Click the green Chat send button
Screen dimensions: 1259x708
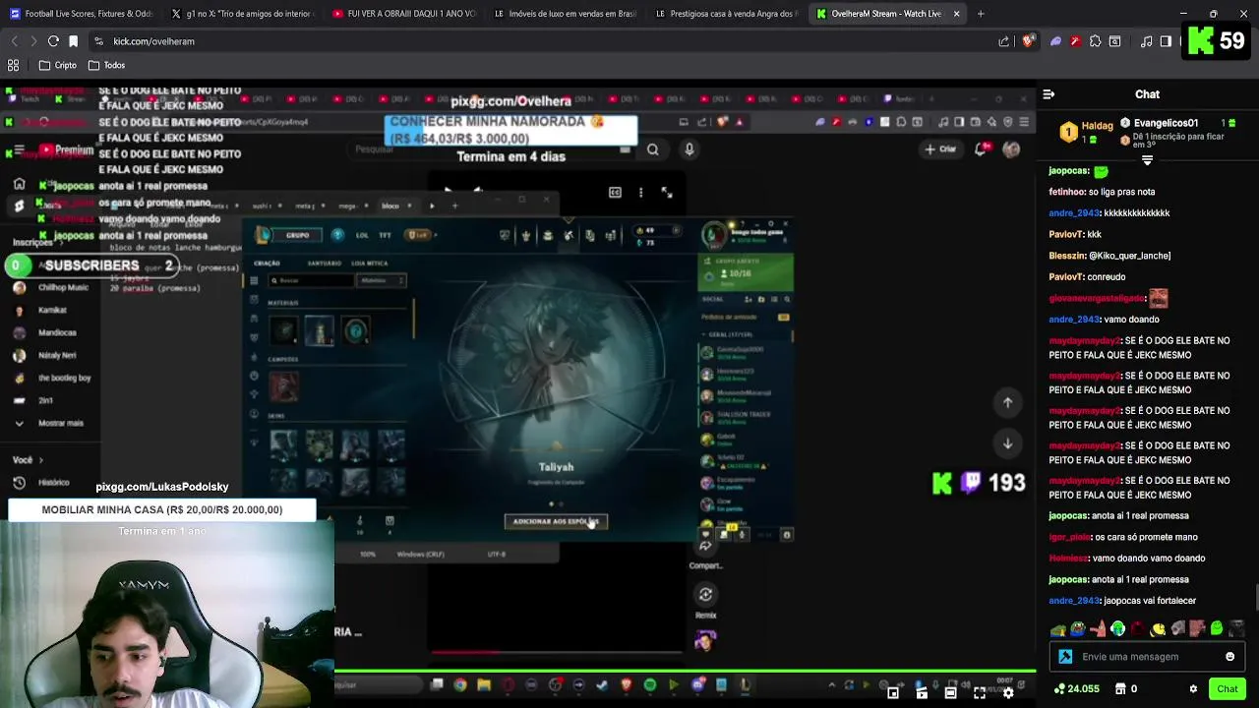1227,689
